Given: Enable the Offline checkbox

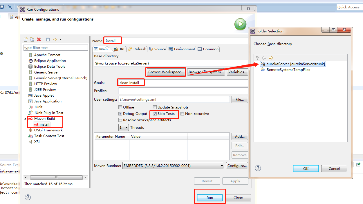Looking at the screenshot, I should [x=120, y=107].
